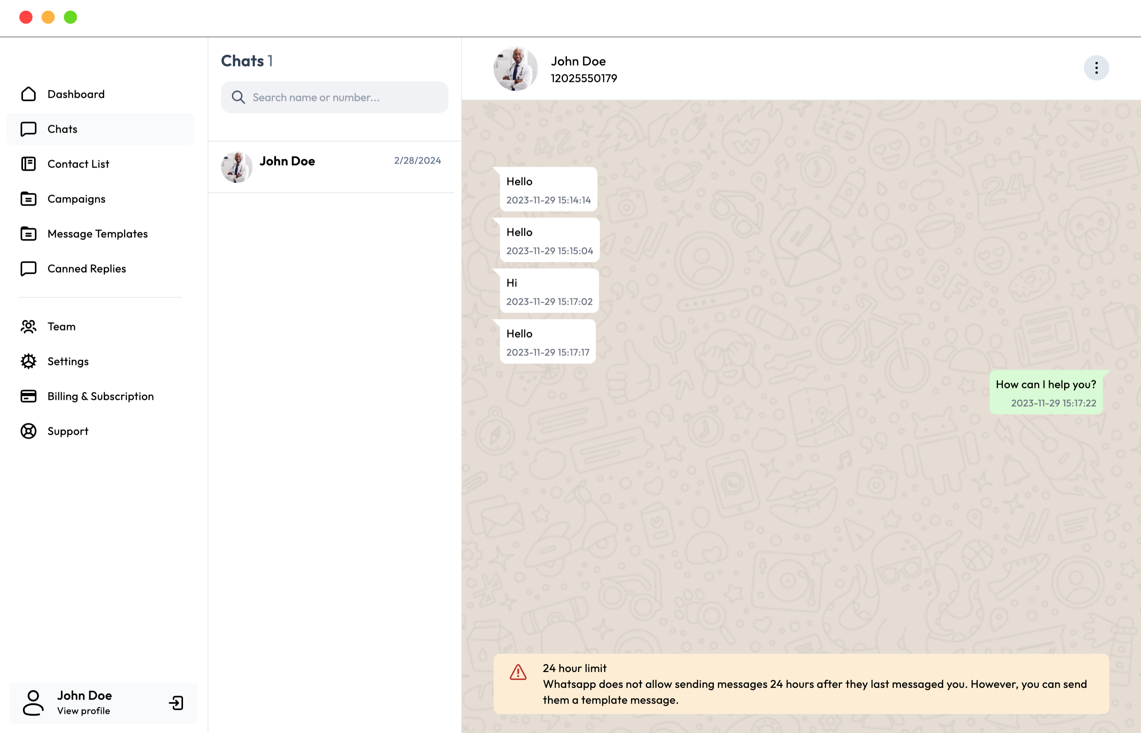Click the 'How can I help you?' message

[1046, 385]
